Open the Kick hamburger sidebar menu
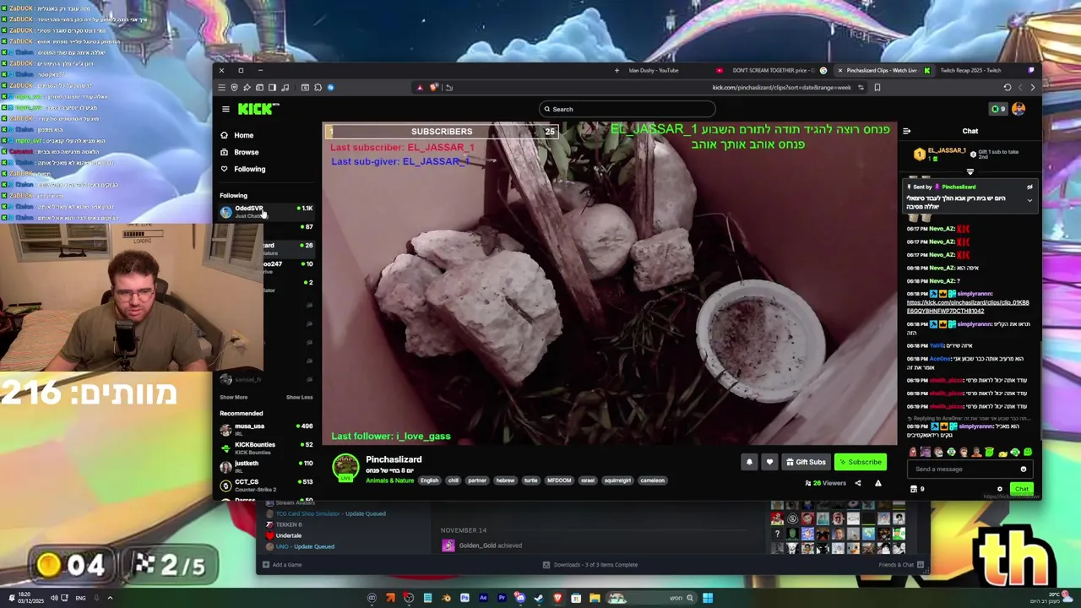The height and width of the screenshot is (608, 1081). [225, 109]
